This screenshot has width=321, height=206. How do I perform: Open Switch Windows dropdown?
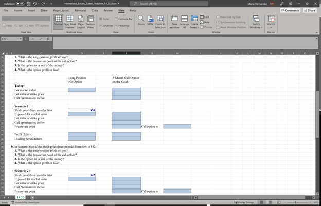tap(256, 22)
